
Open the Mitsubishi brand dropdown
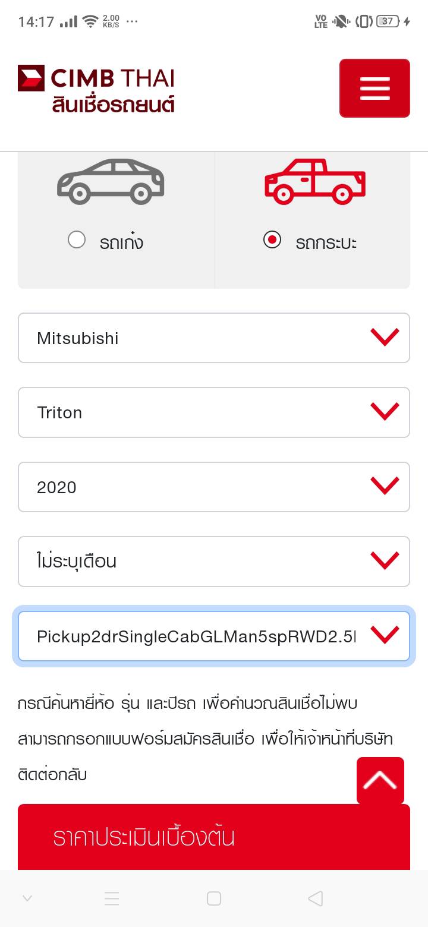pos(214,338)
